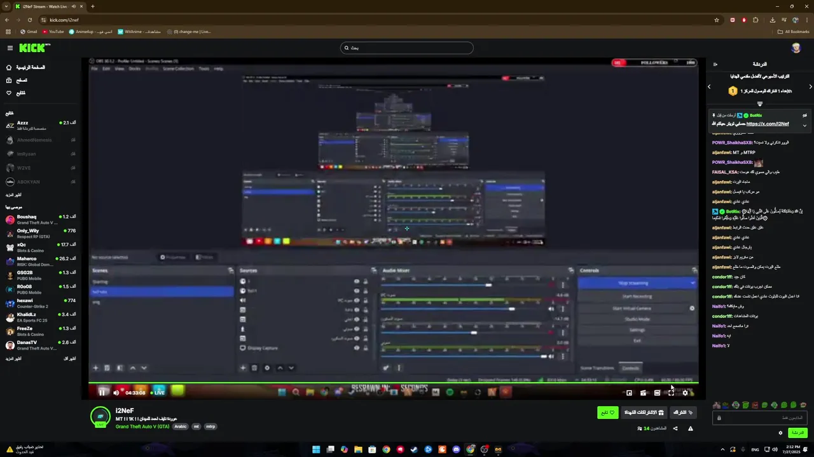The height and width of the screenshot is (457, 814).
Task: Click the subscribe button
Action: (x=683, y=413)
